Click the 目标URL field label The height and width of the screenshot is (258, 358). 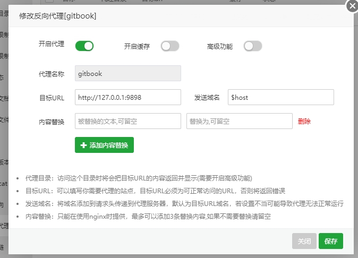click(x=52, y=98)
